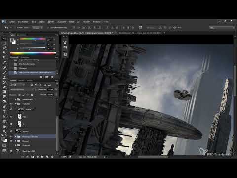Select the Eraser tool
The image size is (237, 178).
tap(4, 87)
